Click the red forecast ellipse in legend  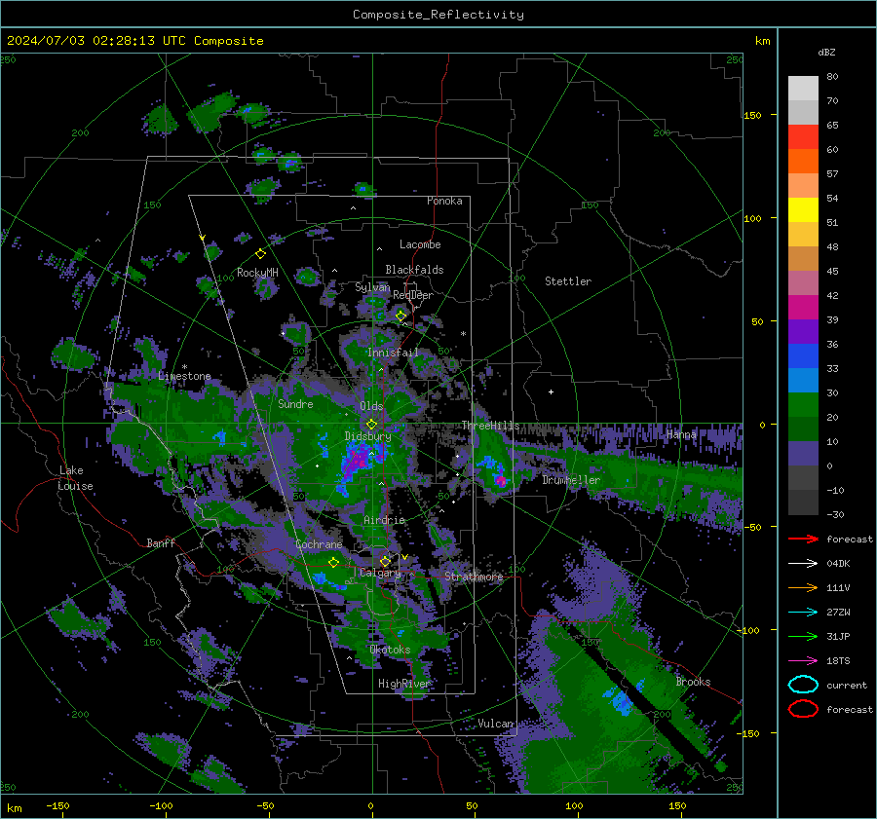pos(803,709)
